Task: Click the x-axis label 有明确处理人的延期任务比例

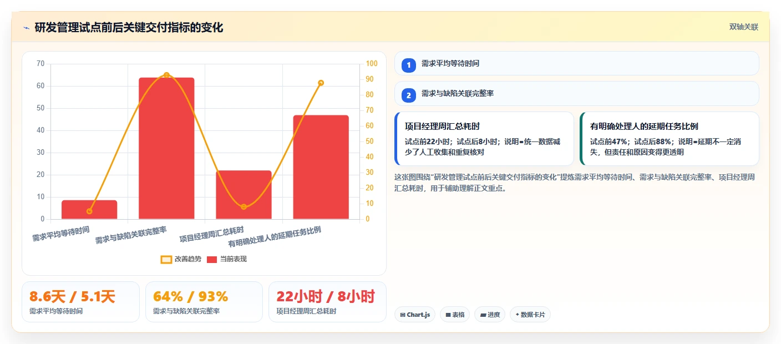Action: (275, 237)
